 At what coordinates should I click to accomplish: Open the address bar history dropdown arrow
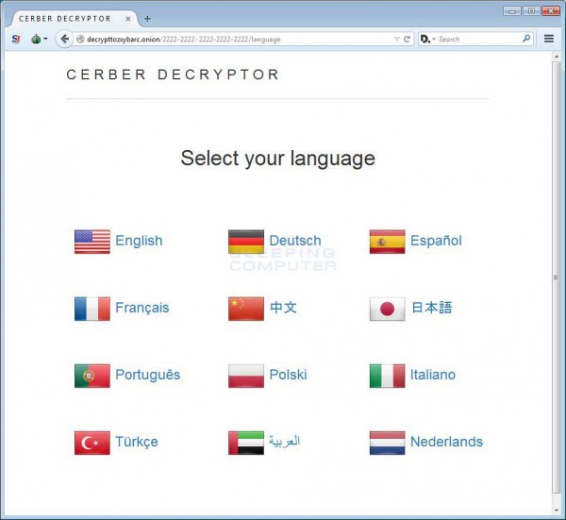(396, 39)
